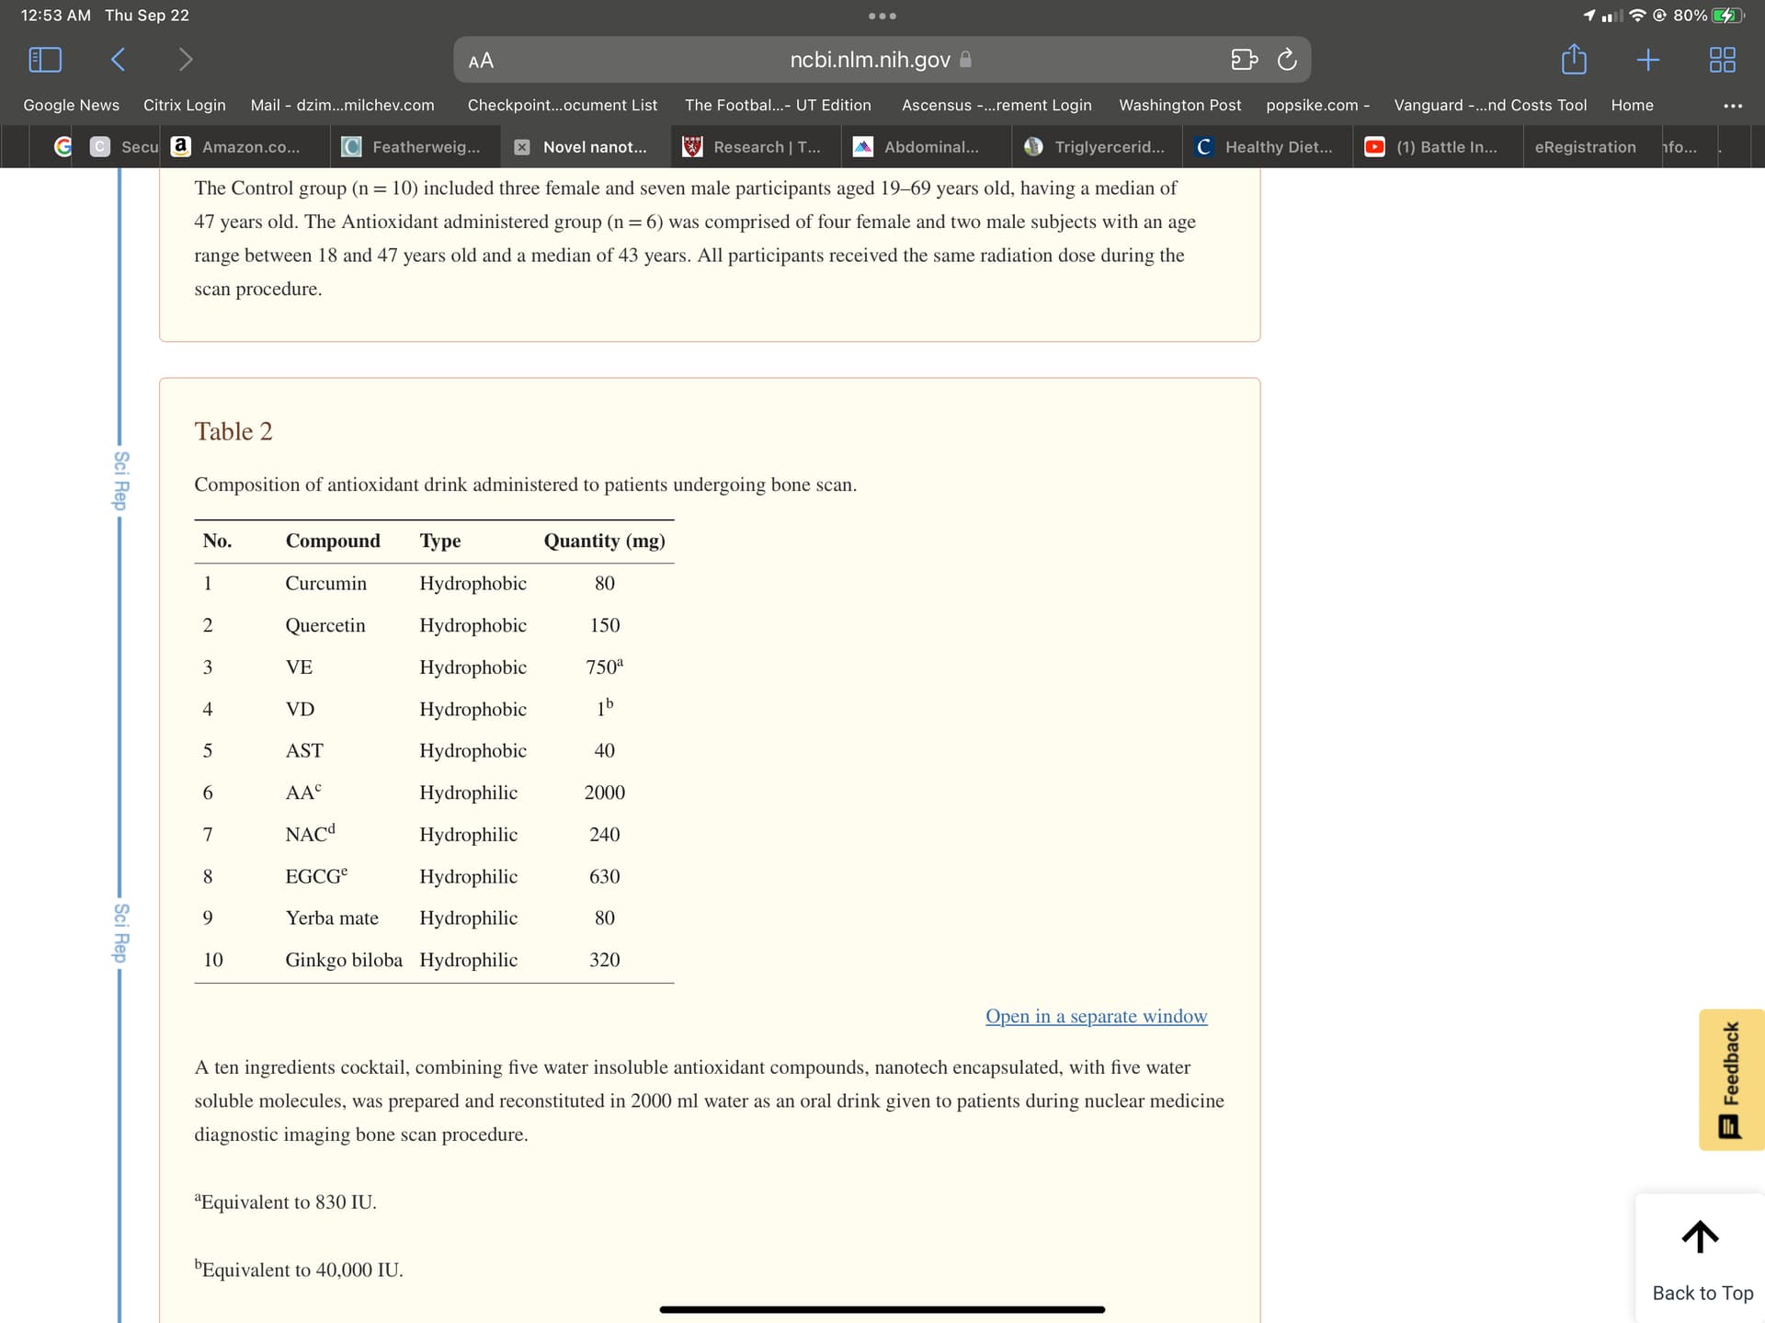Go forward to next page
Image resolution: width=1765 pixels, height=1323 pixels.
pyautogui.click(x=185, y=60)
